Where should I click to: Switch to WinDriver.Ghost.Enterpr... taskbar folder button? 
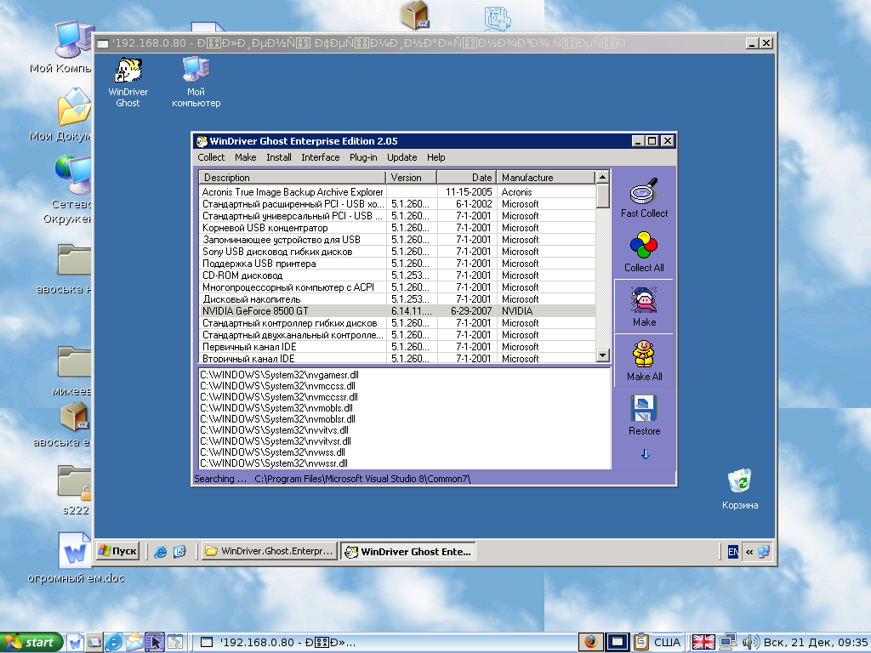pyautogui.click(x=269, y=551)
